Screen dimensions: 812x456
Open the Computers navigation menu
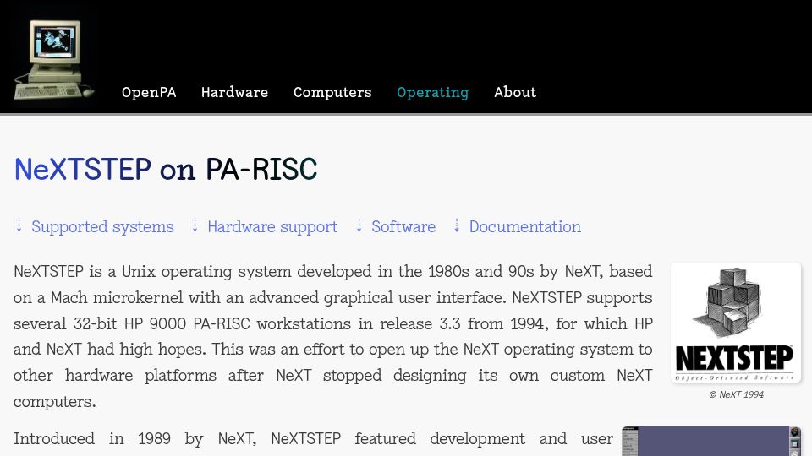click(x=332, y=92)
